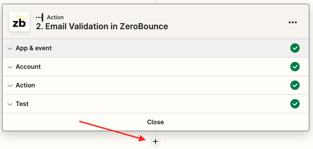Screen dimensions: 313x149
Task: Click the step card header area
Action: coord(223,21)
